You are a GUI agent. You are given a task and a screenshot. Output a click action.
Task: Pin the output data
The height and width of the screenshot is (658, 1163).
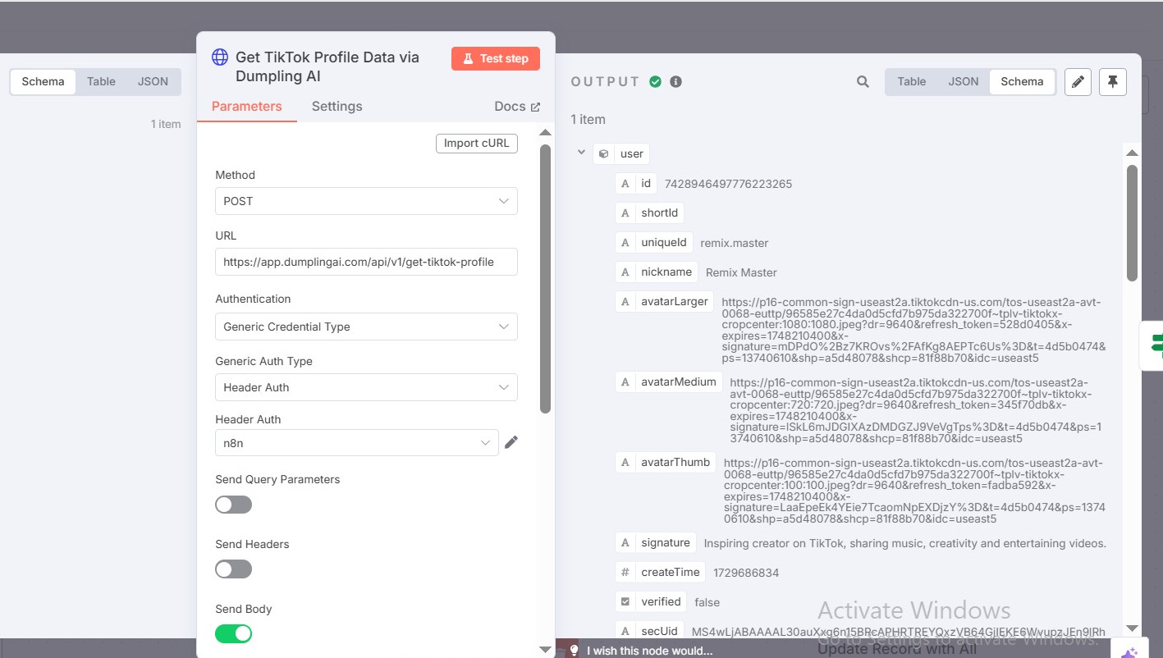tap(1113, 81)
